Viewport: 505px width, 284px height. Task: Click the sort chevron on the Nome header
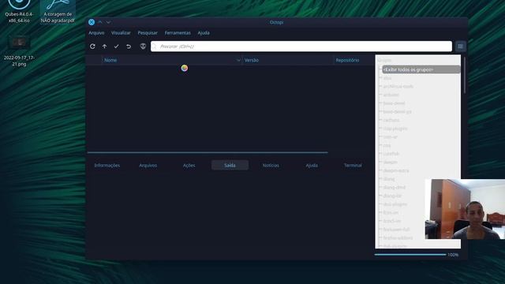pos(238,60)
